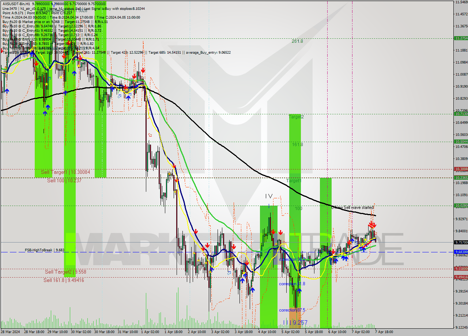The height and width of the screenshot is (336, 468).
Task: Click the 'I I I 9.257' wave label
Action: (x=295, y=323)
